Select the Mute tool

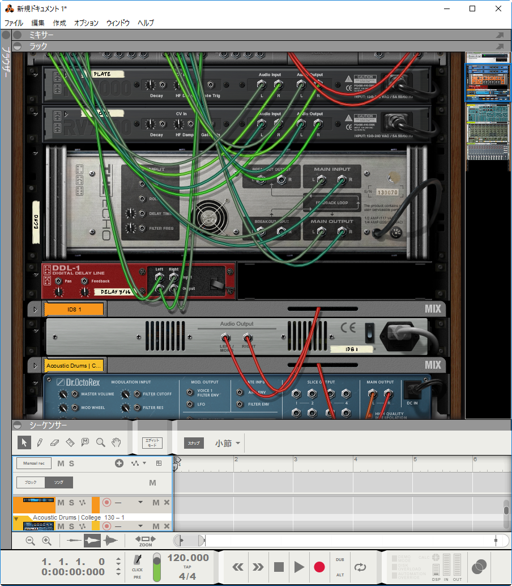(85, 442)
